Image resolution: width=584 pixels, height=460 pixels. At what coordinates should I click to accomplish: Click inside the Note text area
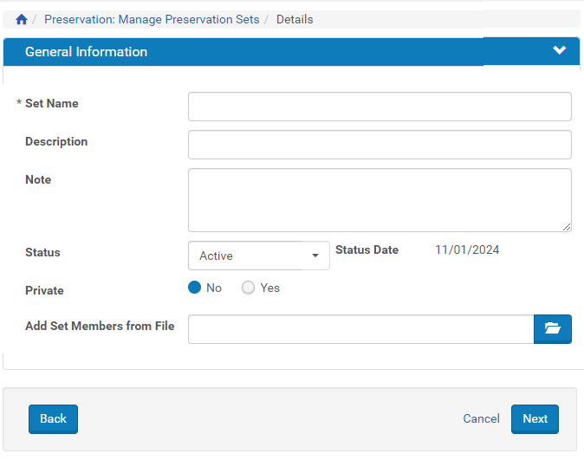tap(380, 199)
